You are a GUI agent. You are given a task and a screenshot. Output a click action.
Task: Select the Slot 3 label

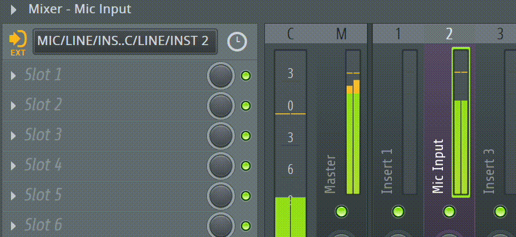(x=43, y=135)
